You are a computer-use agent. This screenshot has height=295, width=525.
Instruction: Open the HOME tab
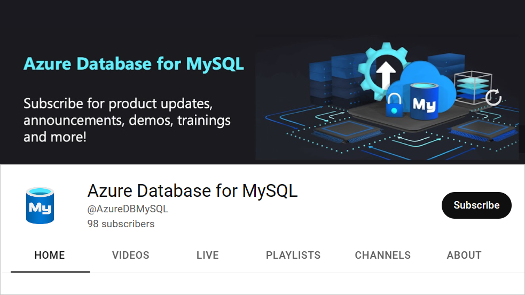click(x=50, y=255)
